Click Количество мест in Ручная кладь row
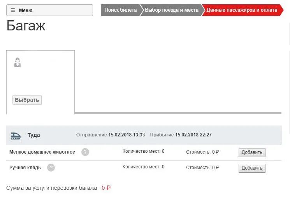Image resolution: width=290 pixels, height=198 pixels. click(x=144, y=167)
